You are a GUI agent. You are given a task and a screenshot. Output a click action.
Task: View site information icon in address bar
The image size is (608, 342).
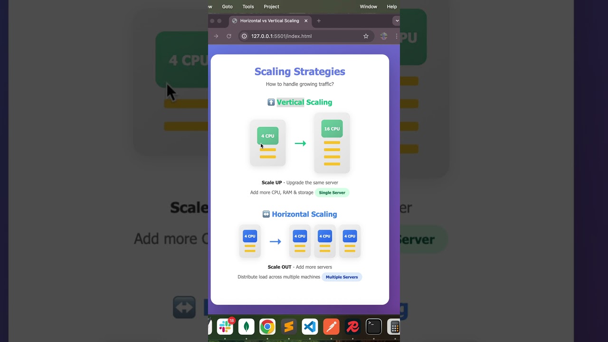point(244,36)
